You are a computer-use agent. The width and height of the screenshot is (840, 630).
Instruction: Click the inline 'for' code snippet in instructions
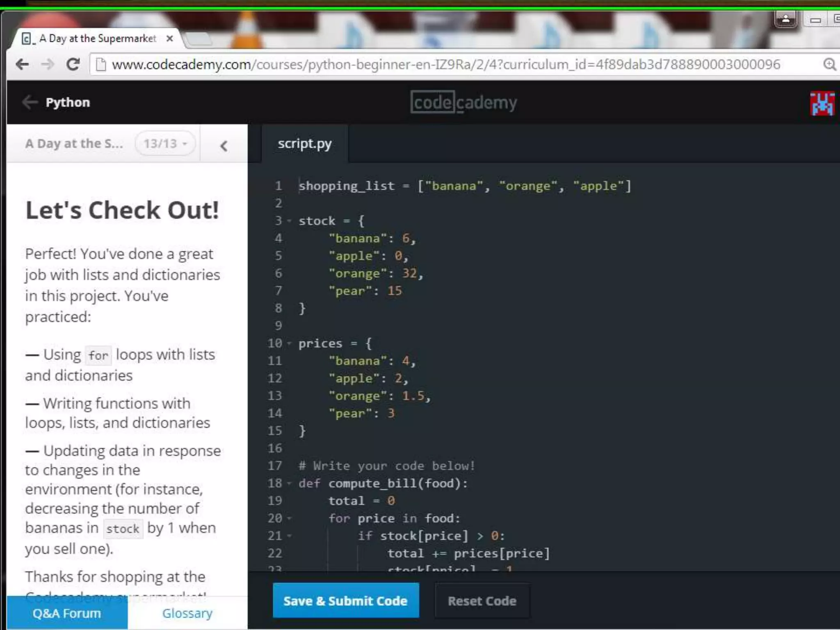point(98,355)
